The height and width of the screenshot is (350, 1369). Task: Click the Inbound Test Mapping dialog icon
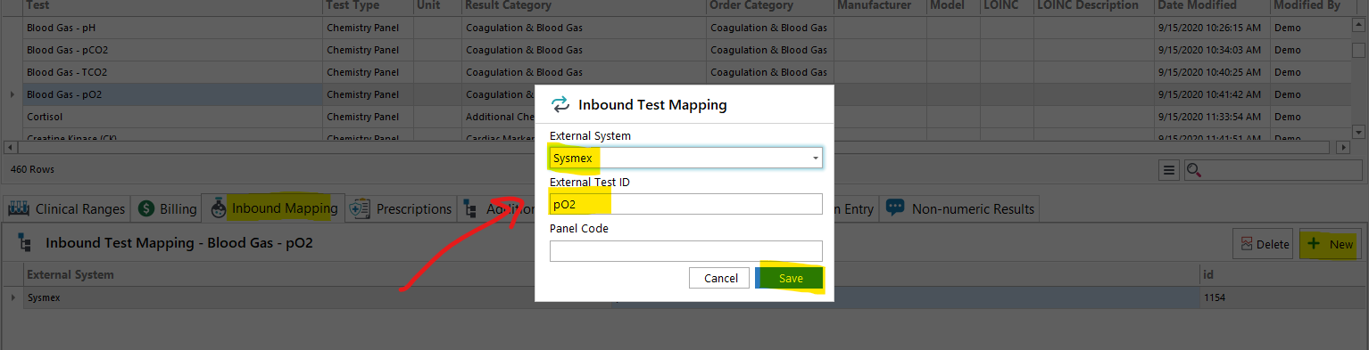point(560,104)
